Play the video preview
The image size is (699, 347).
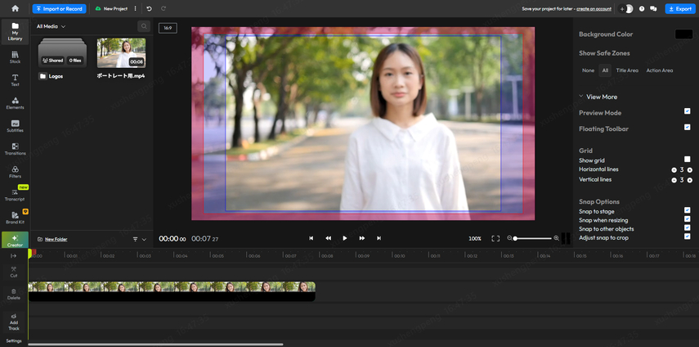[345, 239]
